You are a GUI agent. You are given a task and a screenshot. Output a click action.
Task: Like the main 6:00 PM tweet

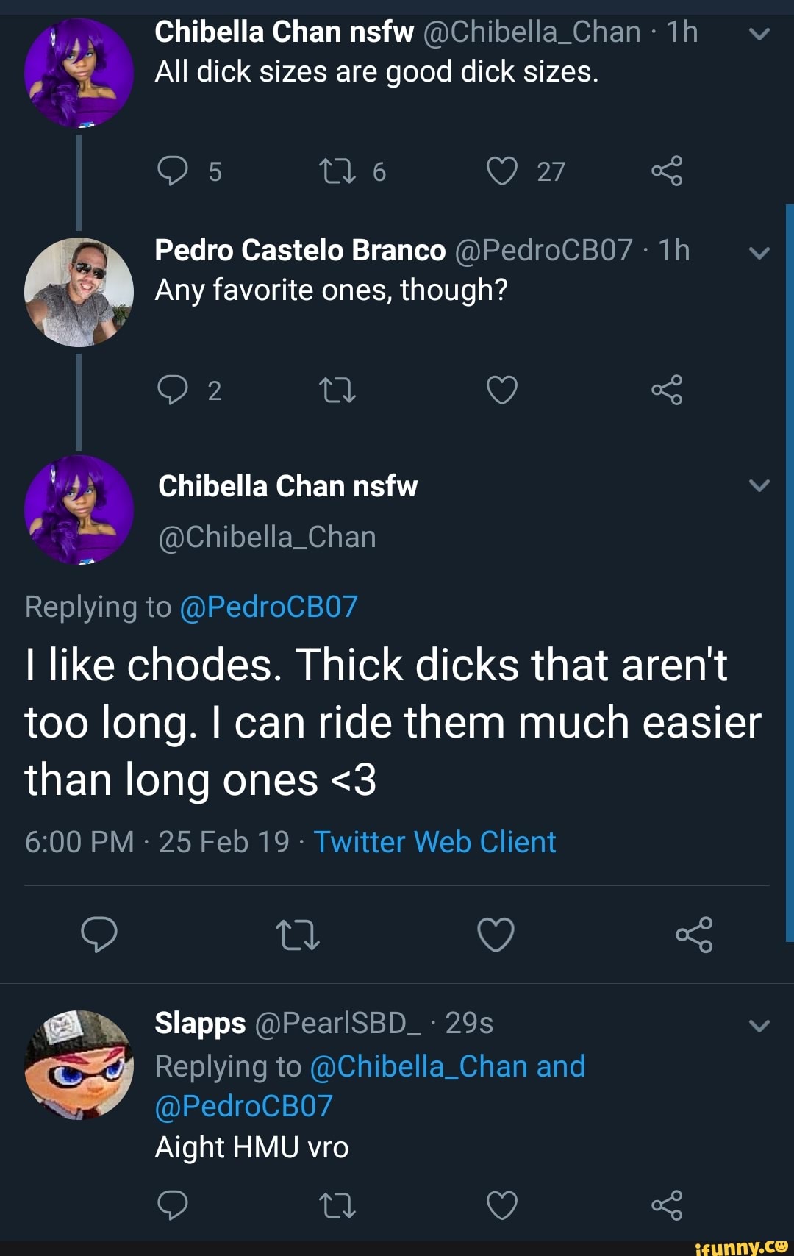(x=496, y=935)
